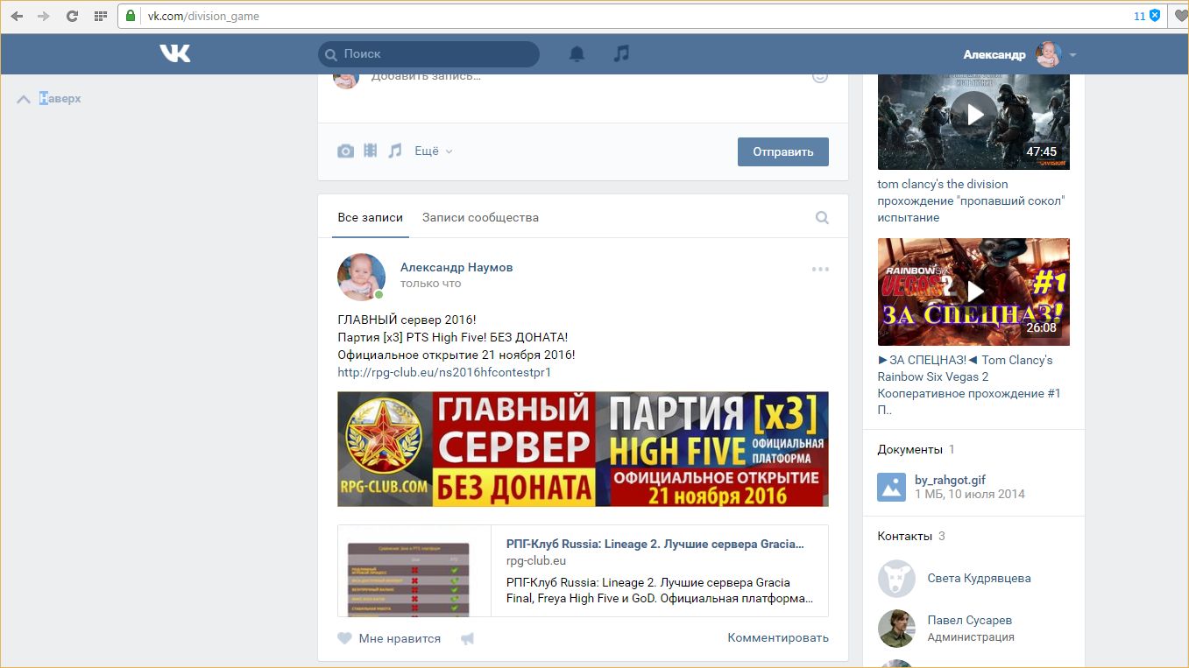1189x668 pixels.
Task: Play the Division 47:45 video thumbnail
Action: pyautogui.click(x=973, y=122)
